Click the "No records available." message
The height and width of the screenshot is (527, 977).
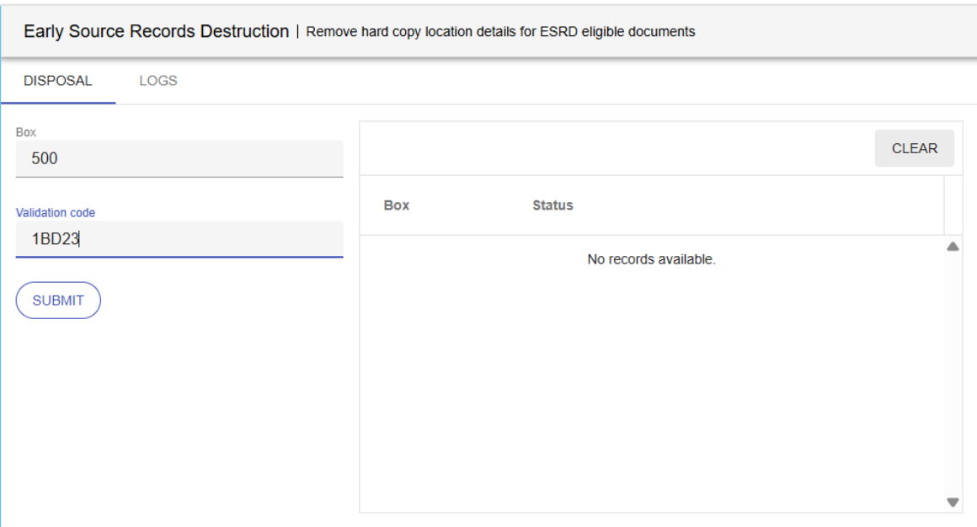pyautogui.click(x=651, y=259)
